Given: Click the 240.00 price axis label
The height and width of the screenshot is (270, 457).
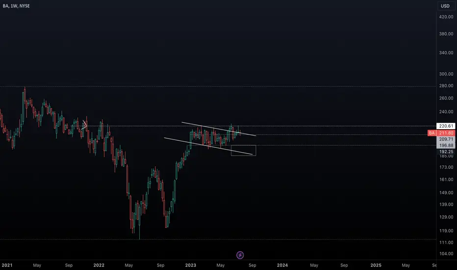Looking at the screenshot, I should (446, 112).
